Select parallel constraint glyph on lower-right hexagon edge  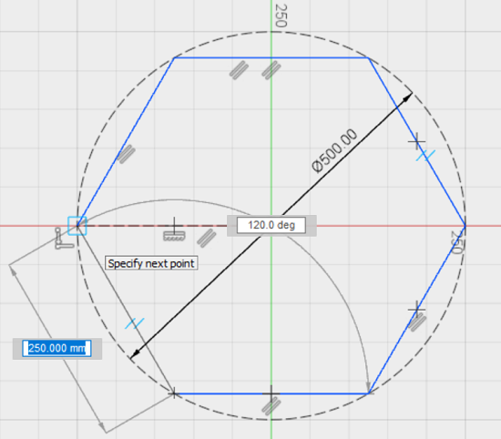pos(417,322)
